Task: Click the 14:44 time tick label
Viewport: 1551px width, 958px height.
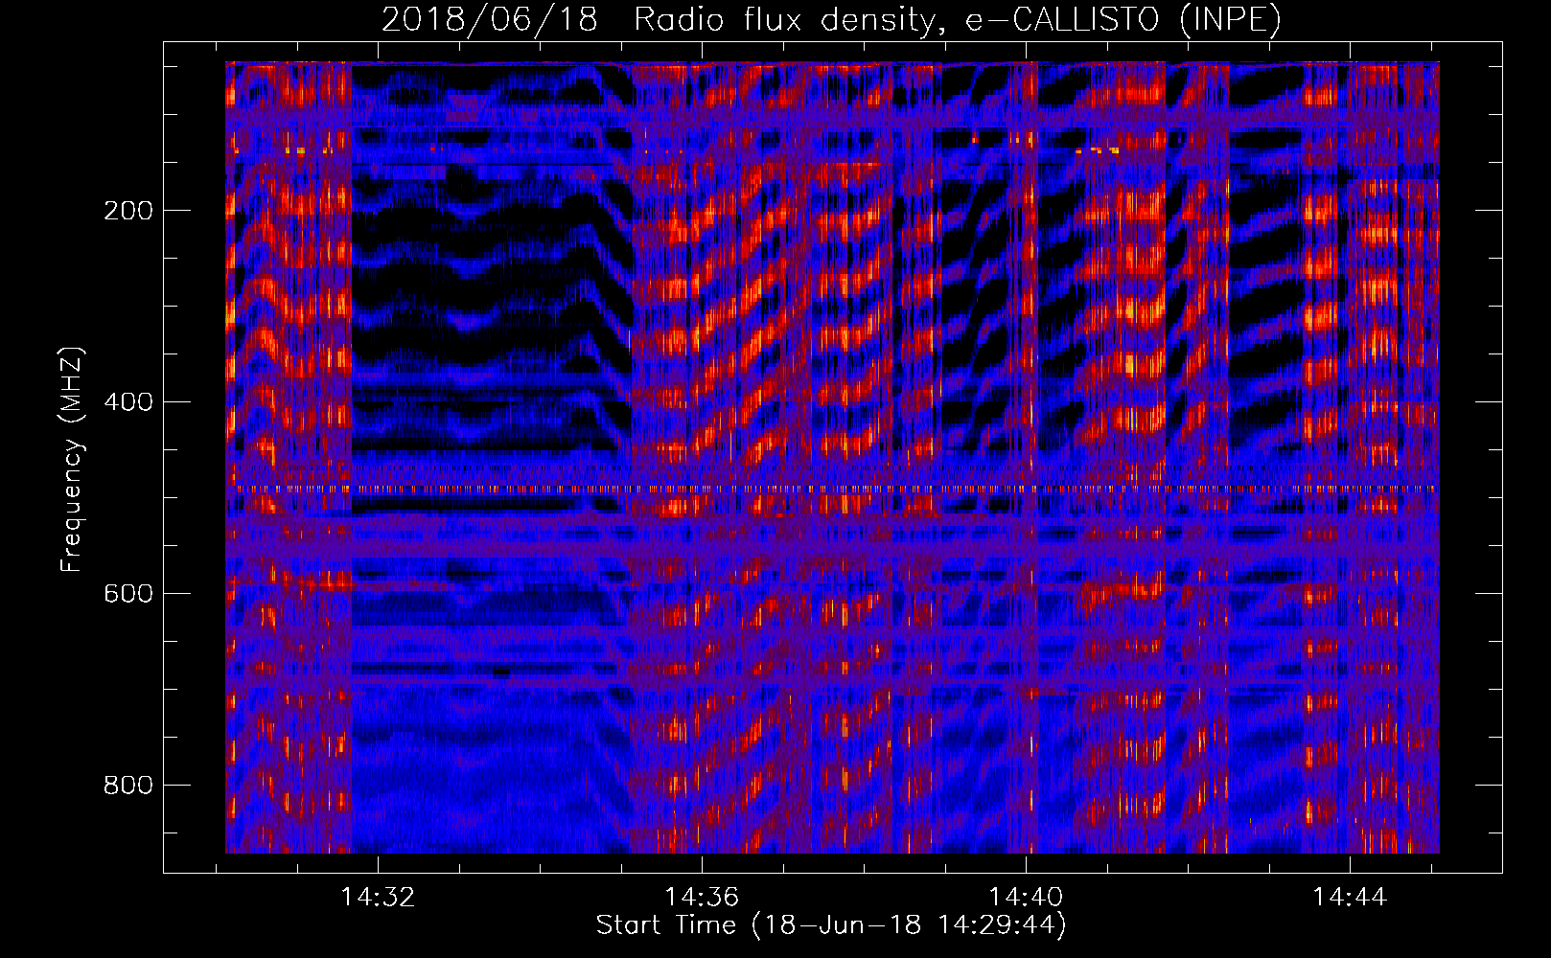Action: pyautogui.click(x=1350, y=898)
